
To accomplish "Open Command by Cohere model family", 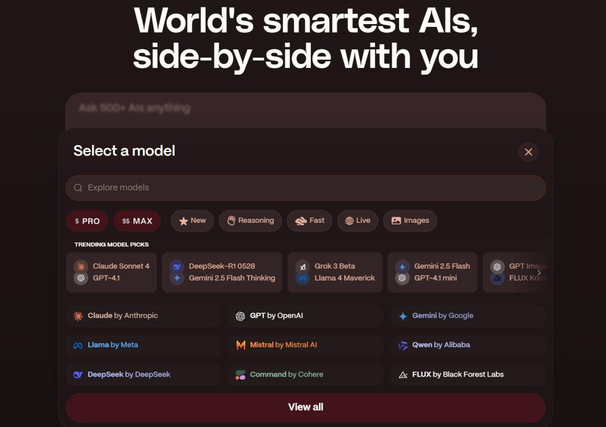I will (x=305, y=374).
